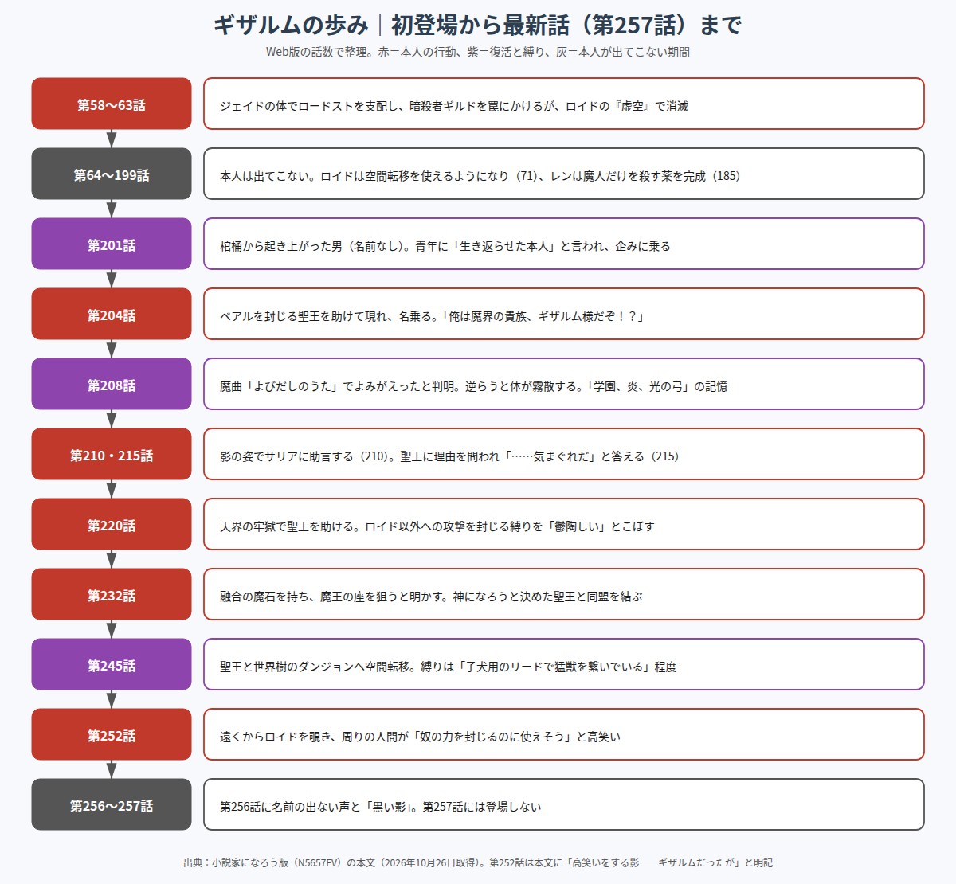Viewport: 956px width, 884px height.
Task: Click the "第210・215話" chapter label
Action: pyautogui.click(x=112, y=454)
